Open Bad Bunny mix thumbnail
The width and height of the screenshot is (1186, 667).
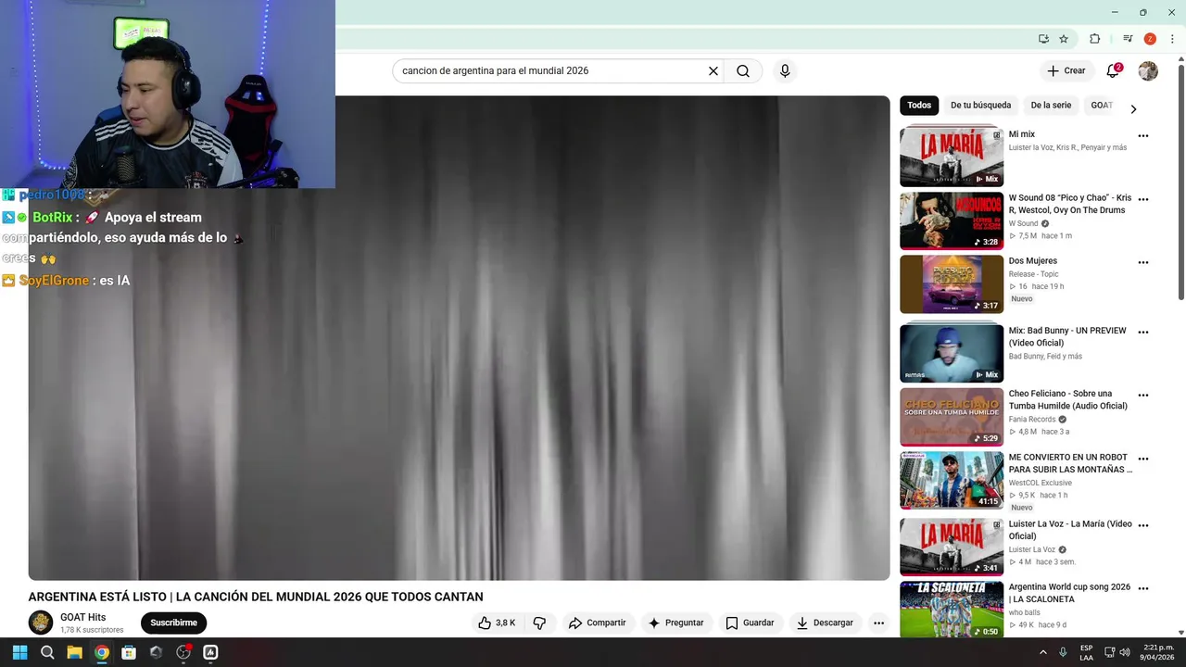tap(952, 353)
